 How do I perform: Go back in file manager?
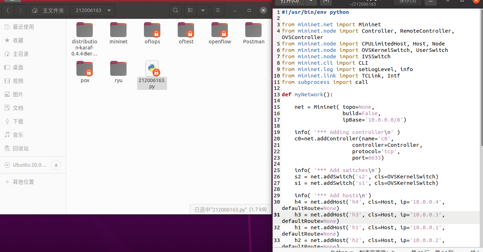[x=8, y=10]
